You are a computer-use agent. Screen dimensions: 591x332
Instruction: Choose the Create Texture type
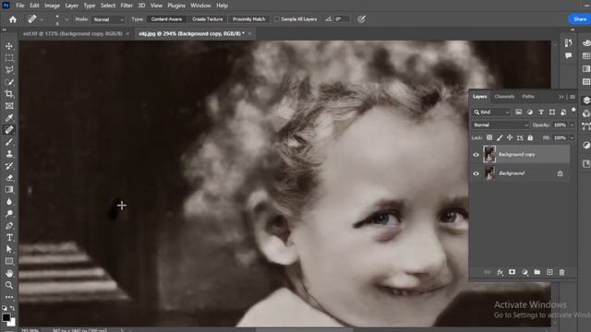(207, 19)
